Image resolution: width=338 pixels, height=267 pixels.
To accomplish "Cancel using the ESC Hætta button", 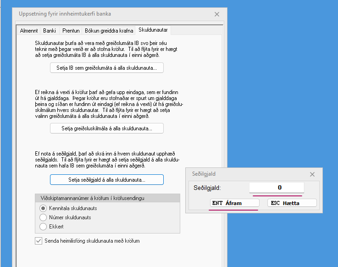I will click(292, 203).
